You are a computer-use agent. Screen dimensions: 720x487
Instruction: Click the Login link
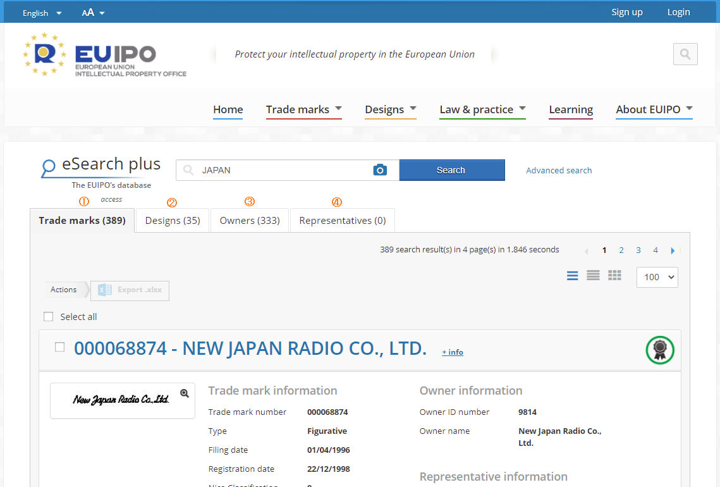(678, 13)
